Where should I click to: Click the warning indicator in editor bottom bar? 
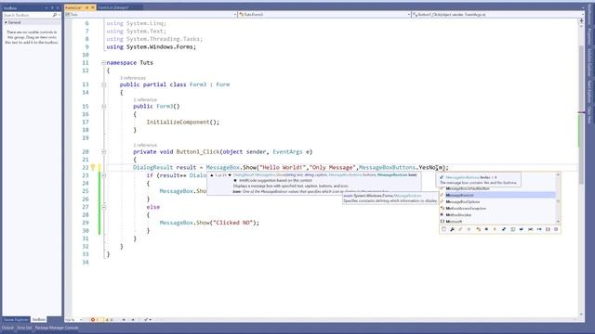[109, 319]
